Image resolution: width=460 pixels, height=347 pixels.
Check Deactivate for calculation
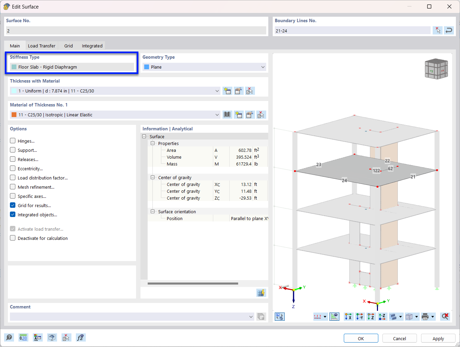click(x=13, y=238)
